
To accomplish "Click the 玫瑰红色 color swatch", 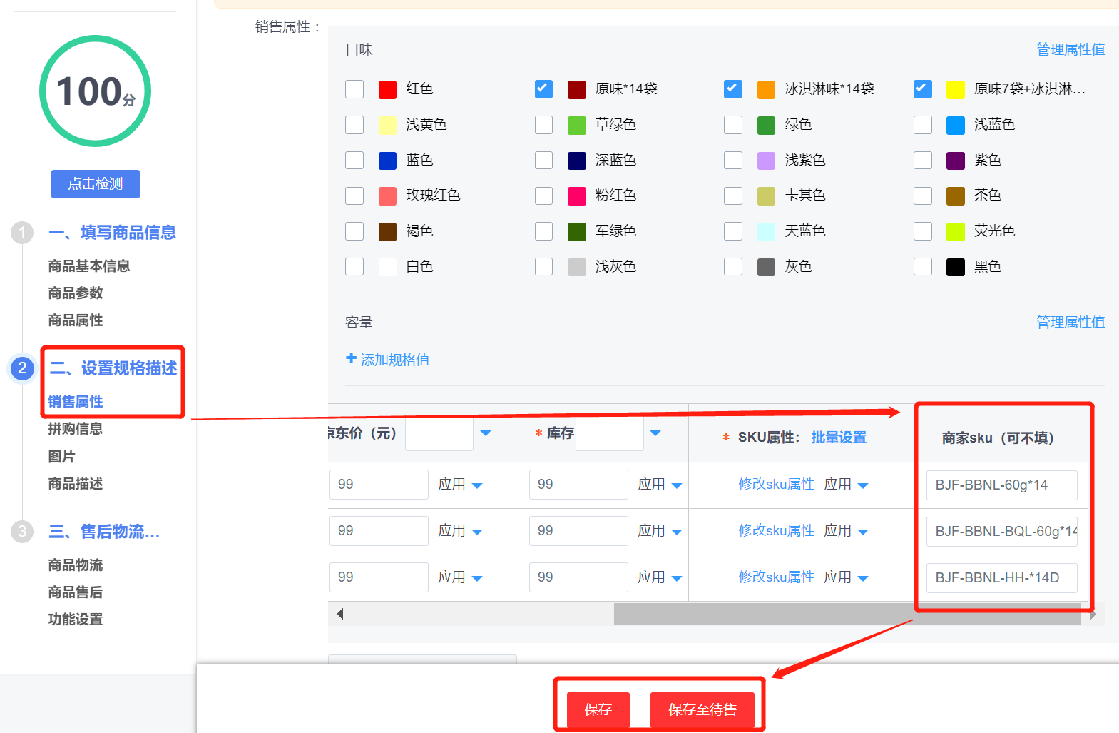I will [x=387, y=196].
